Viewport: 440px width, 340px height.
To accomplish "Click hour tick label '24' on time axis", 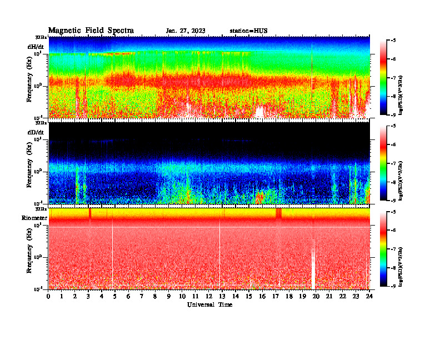I will [x=369, y=297].
